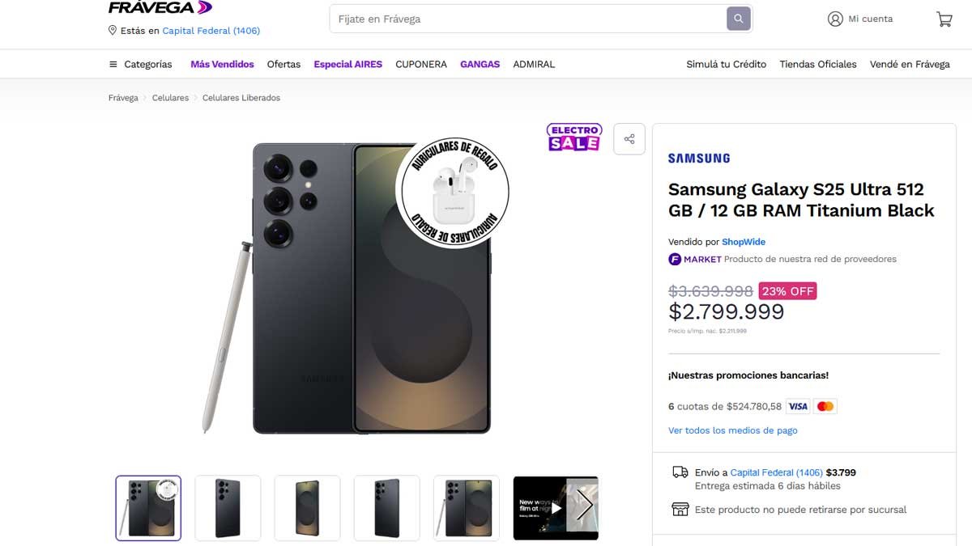Open the shopping cart icon
The height and width of the screenshot is (546, 972).
click(x=944, y=19)
